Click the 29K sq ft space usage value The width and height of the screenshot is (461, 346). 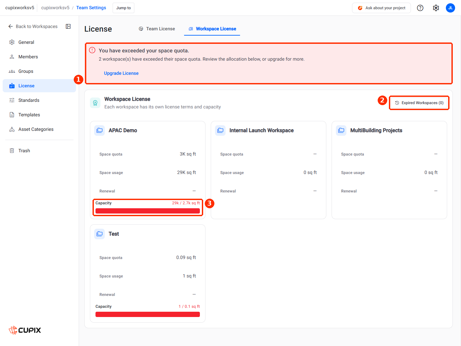(186, 173)
